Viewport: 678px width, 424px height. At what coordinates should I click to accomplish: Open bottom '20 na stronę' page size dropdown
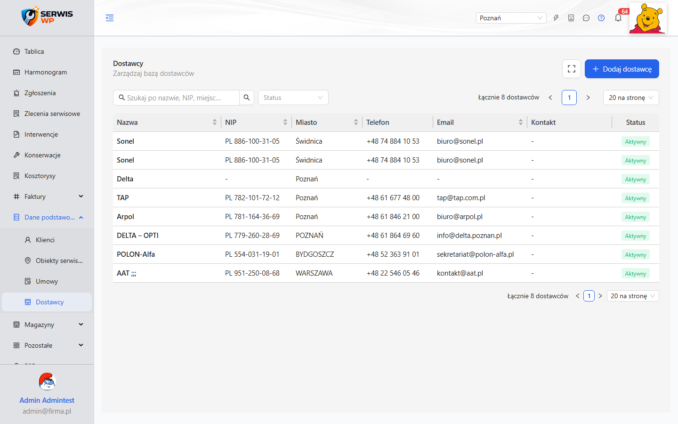click(633, 296)
